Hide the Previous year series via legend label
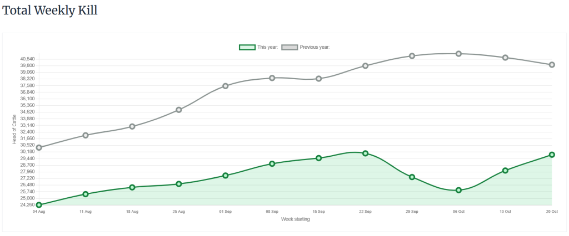 (x=315, y=47)
